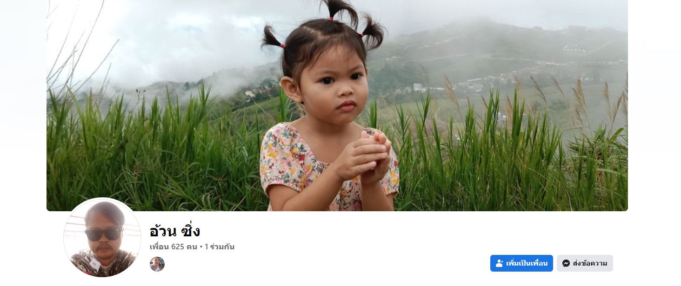Open the mutual friend's small avatar

tap(157, 264)
